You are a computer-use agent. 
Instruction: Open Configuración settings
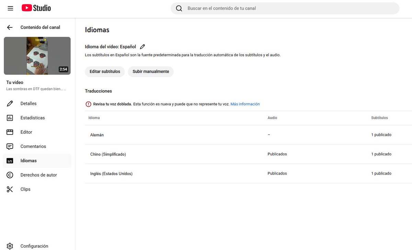coord(37,246)
